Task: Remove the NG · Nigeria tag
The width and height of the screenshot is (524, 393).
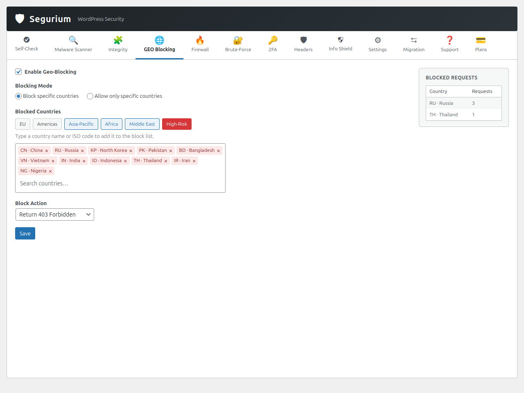Action: click(50, 171)
